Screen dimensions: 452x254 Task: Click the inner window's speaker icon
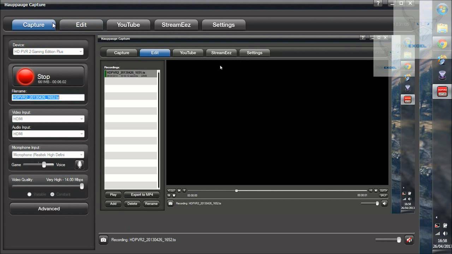385,204
